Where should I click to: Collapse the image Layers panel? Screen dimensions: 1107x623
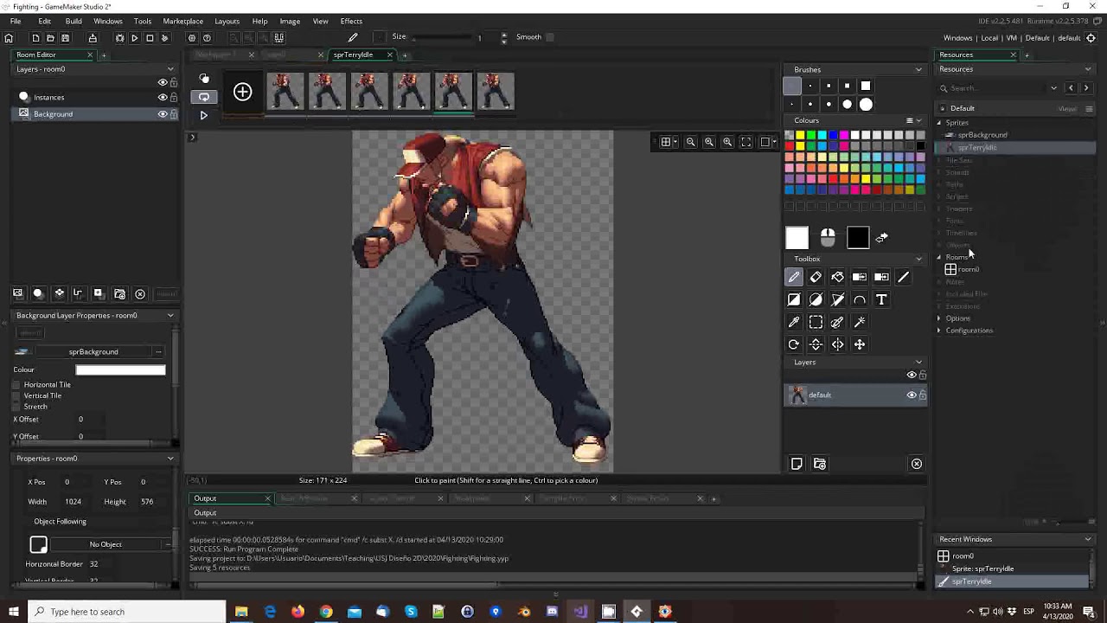tap(918, 363)
